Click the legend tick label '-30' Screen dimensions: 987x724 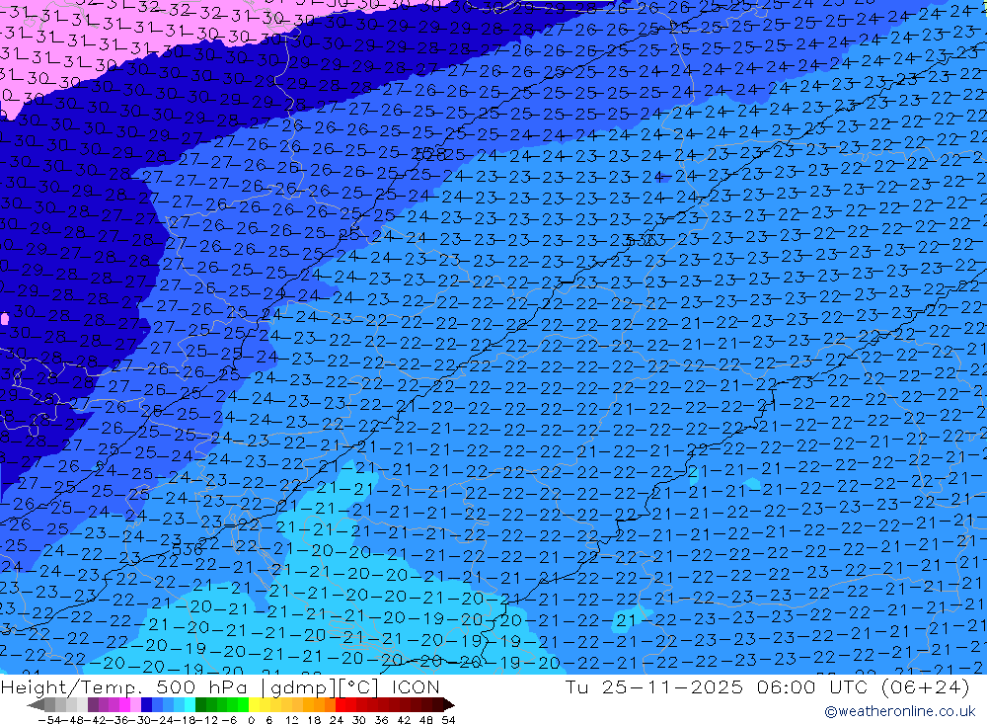[x=140, y=720]
